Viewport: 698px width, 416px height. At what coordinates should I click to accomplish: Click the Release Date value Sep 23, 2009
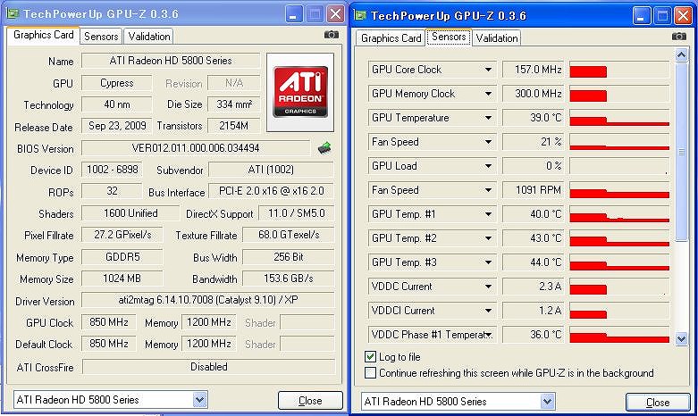coord(117,126)
